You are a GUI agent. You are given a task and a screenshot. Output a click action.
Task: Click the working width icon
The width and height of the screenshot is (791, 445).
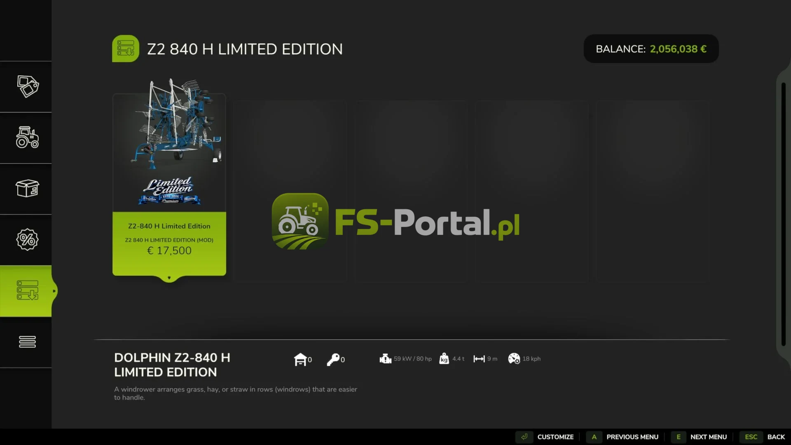479,359
